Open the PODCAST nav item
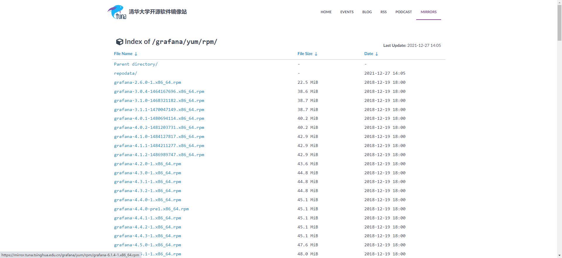562x258 pixels. (404, 12)
